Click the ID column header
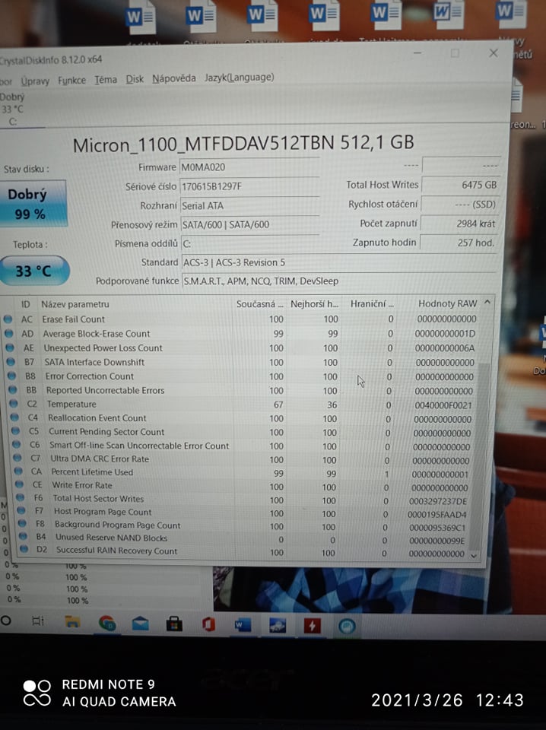Screen dimensions: 546x730 coord(25,304)
